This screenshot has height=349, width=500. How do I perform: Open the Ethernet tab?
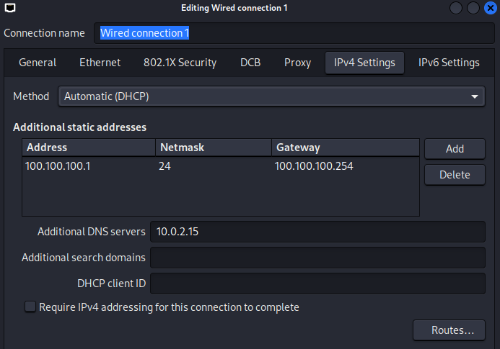tap(100, 63)
